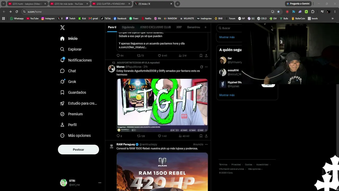The image size is (339, 191).
Task: Expand the bookmarks bar overflow chevron
Action: point(333,19)
